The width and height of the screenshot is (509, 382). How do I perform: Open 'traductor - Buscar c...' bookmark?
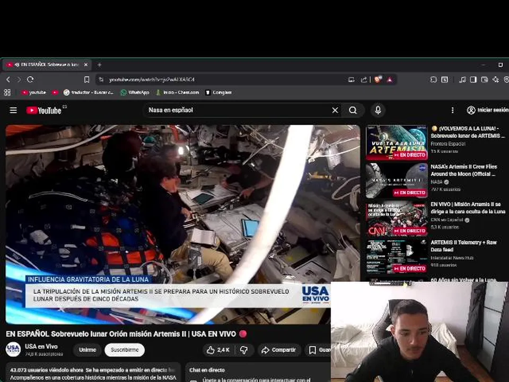(x=89, y=92)
